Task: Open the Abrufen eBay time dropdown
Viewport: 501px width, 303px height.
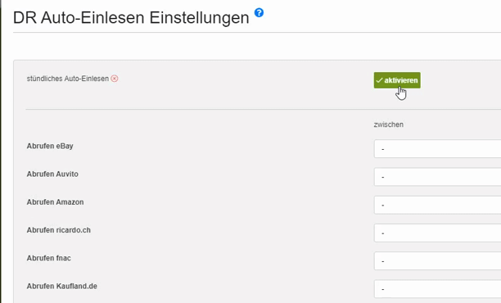Action: (437, 148)
